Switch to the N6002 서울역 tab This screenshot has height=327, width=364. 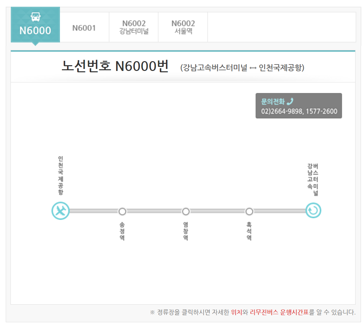point(183,27)
